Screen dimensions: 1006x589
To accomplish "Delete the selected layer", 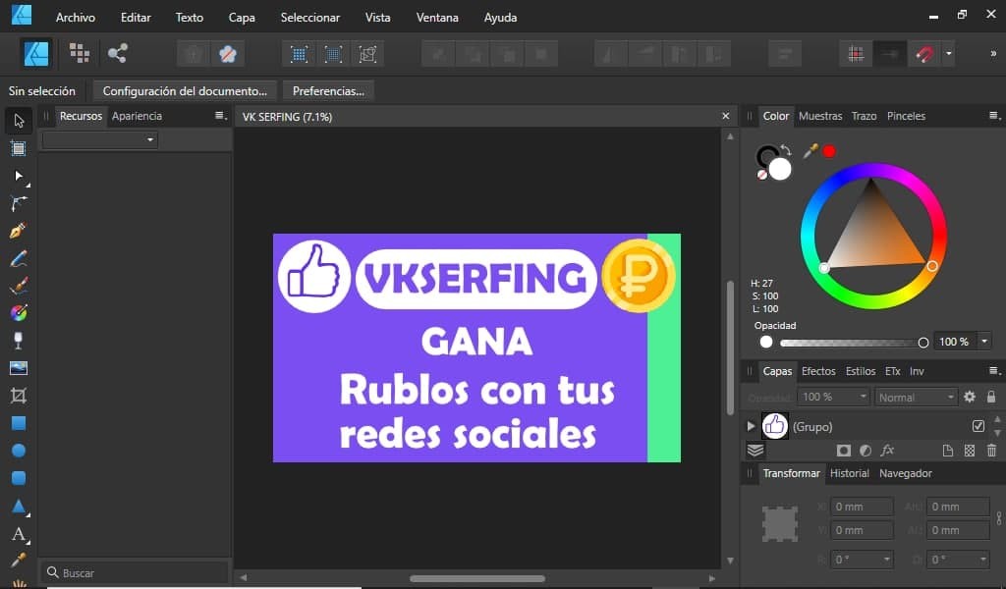I will tap(991, 451).
